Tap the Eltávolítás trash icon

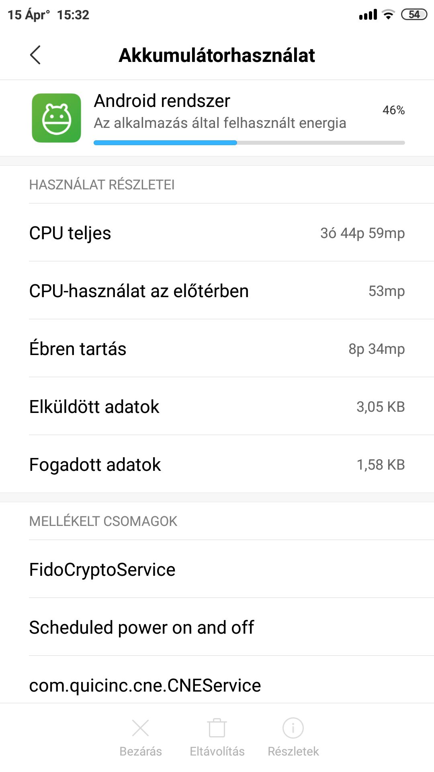tap(217, 728)
